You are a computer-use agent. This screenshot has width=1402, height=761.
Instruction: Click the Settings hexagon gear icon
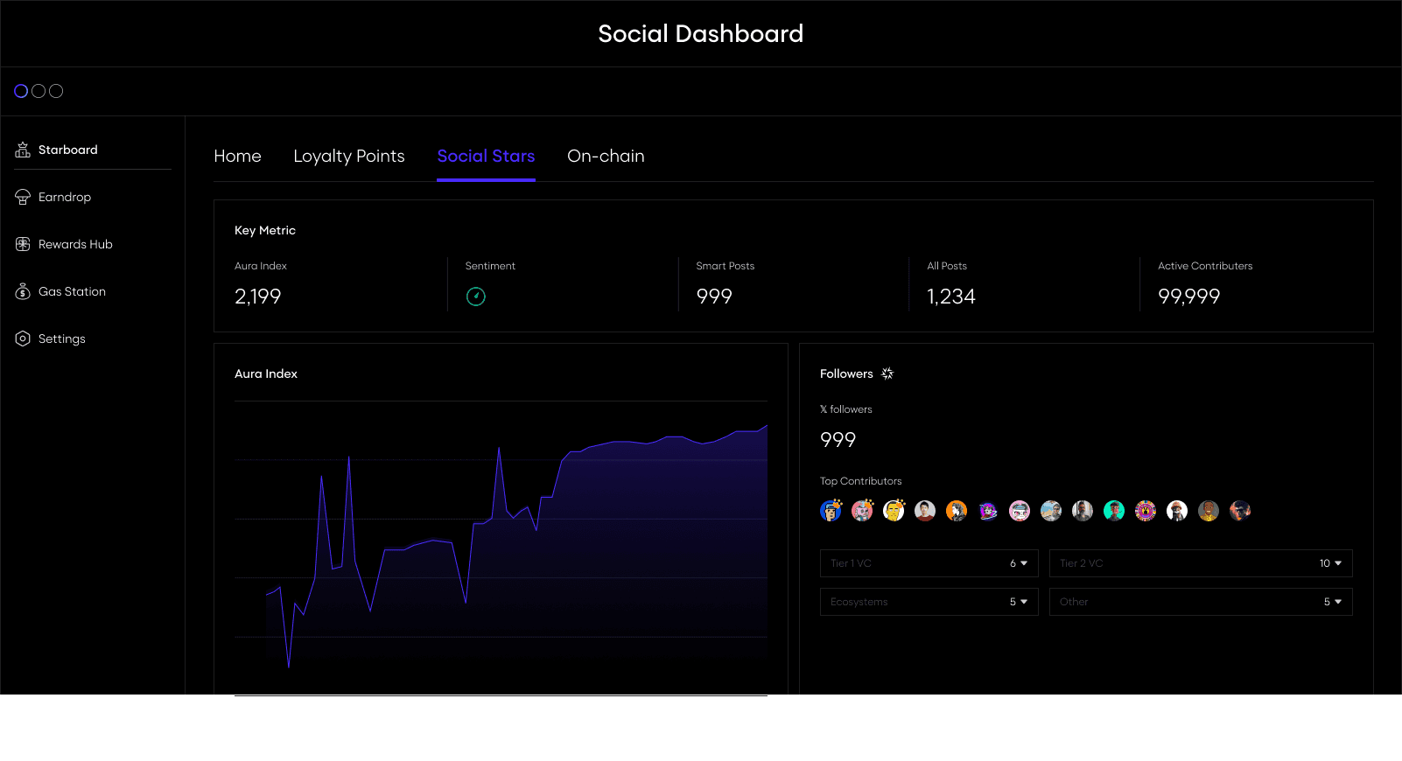pyautogui.click(x=23, y=339)
